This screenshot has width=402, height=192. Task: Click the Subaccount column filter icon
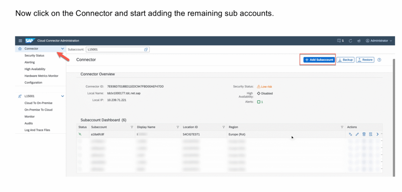click(132, 127)
